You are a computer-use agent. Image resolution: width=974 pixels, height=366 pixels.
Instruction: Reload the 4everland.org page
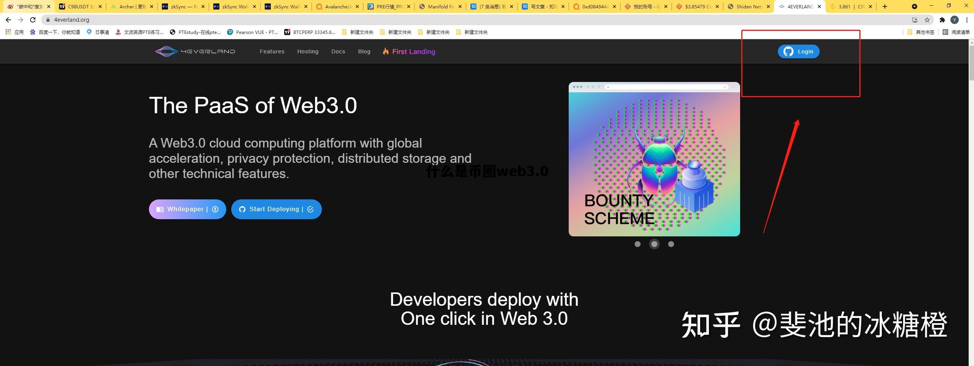tap(33, 20)
